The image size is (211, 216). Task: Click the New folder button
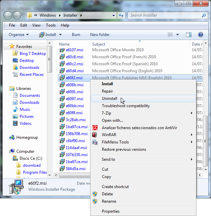100,35
